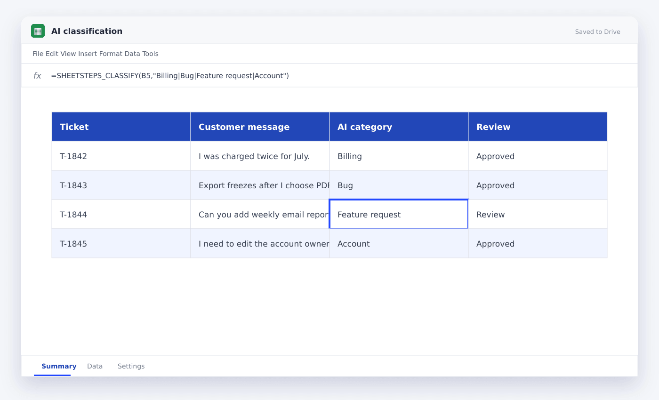Click the Saved to Drive status
Viewport: 659px width, 400px height.
597,32
